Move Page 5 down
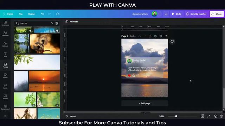The width and height of the screenshot is (225, 126). pyautogui.click(x=145, y=36)
